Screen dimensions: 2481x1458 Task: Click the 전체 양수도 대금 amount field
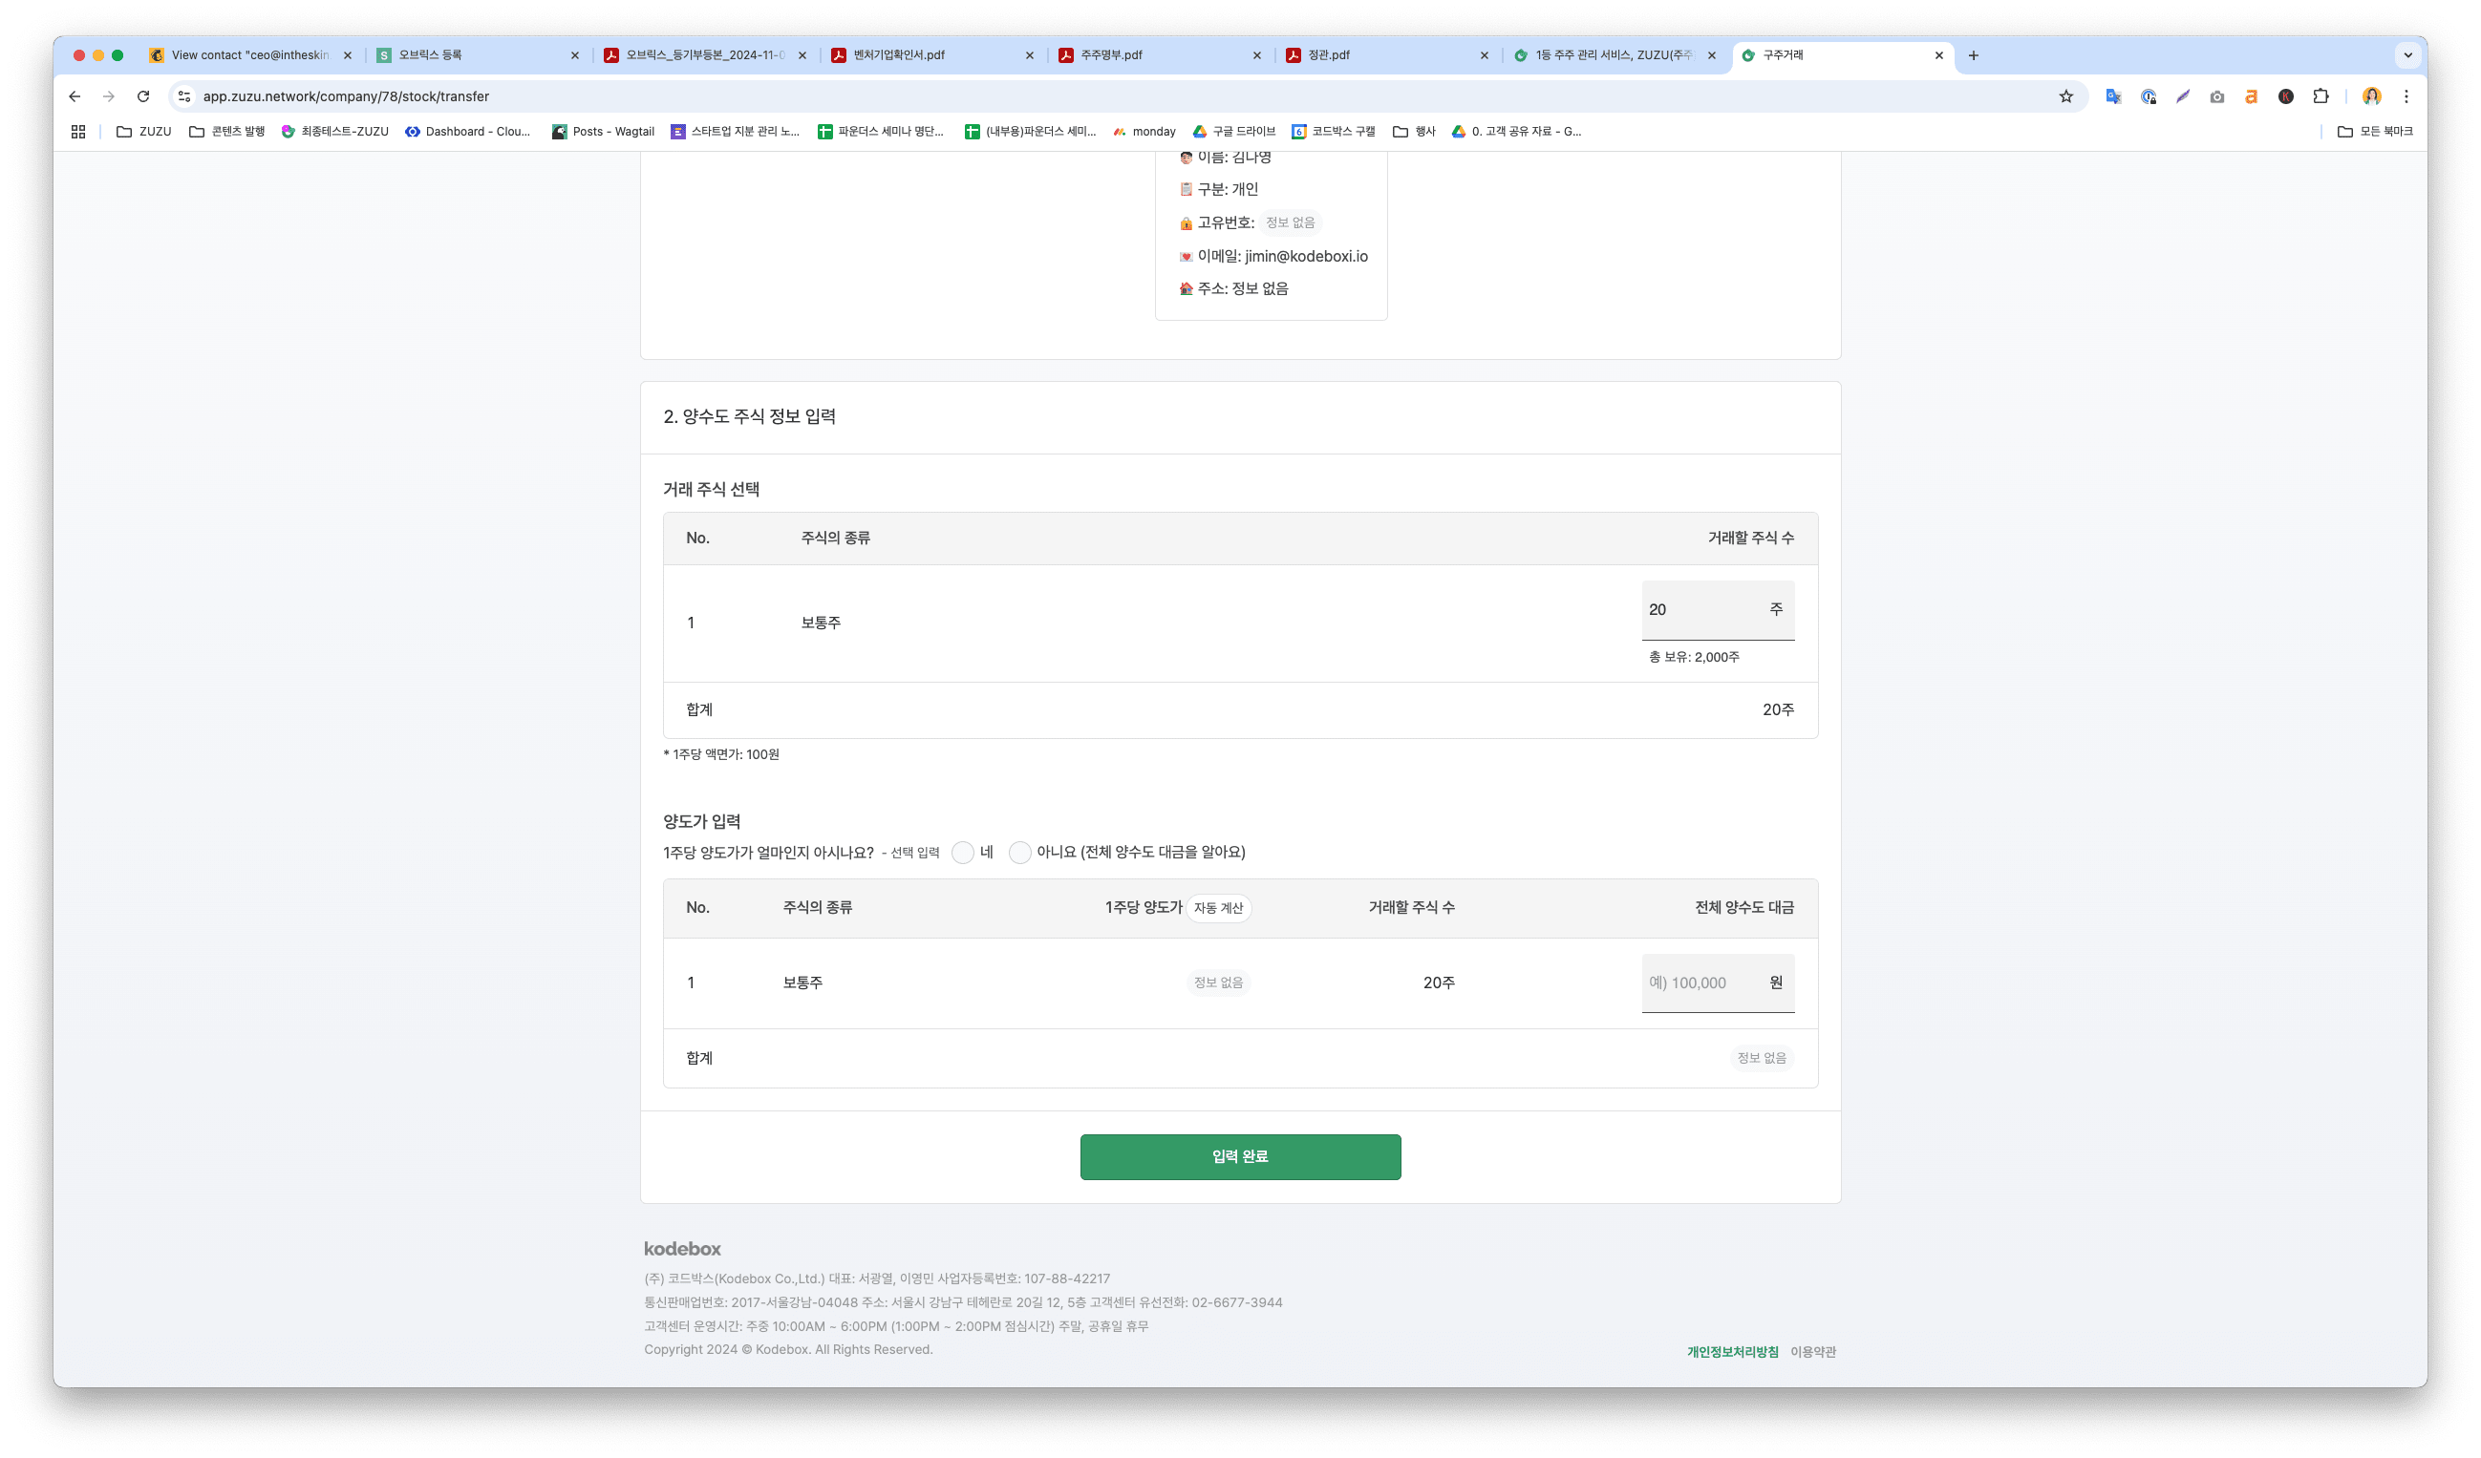click(1703, 983)
